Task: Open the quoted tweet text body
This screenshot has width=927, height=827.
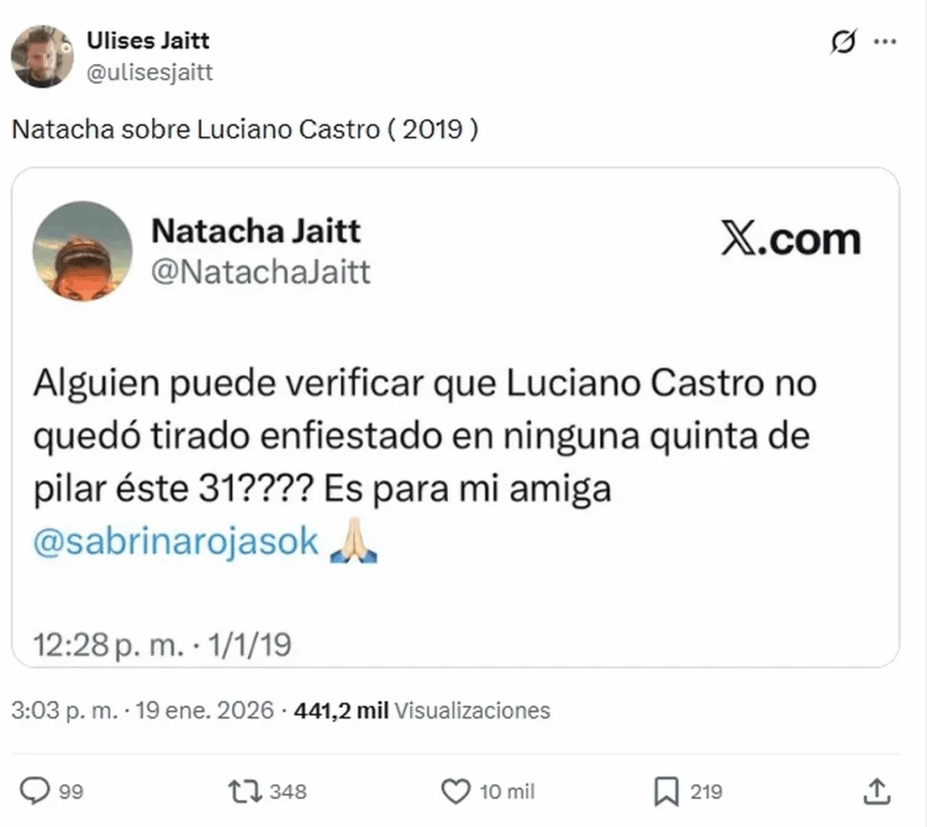Action: point(425,461)
